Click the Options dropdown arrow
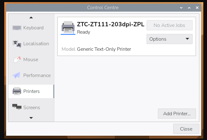The height and width of the screenshot is (140, 207). point(187,39)
